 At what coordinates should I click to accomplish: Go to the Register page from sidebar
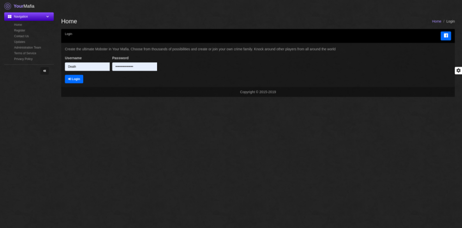(x=19, y=30)
